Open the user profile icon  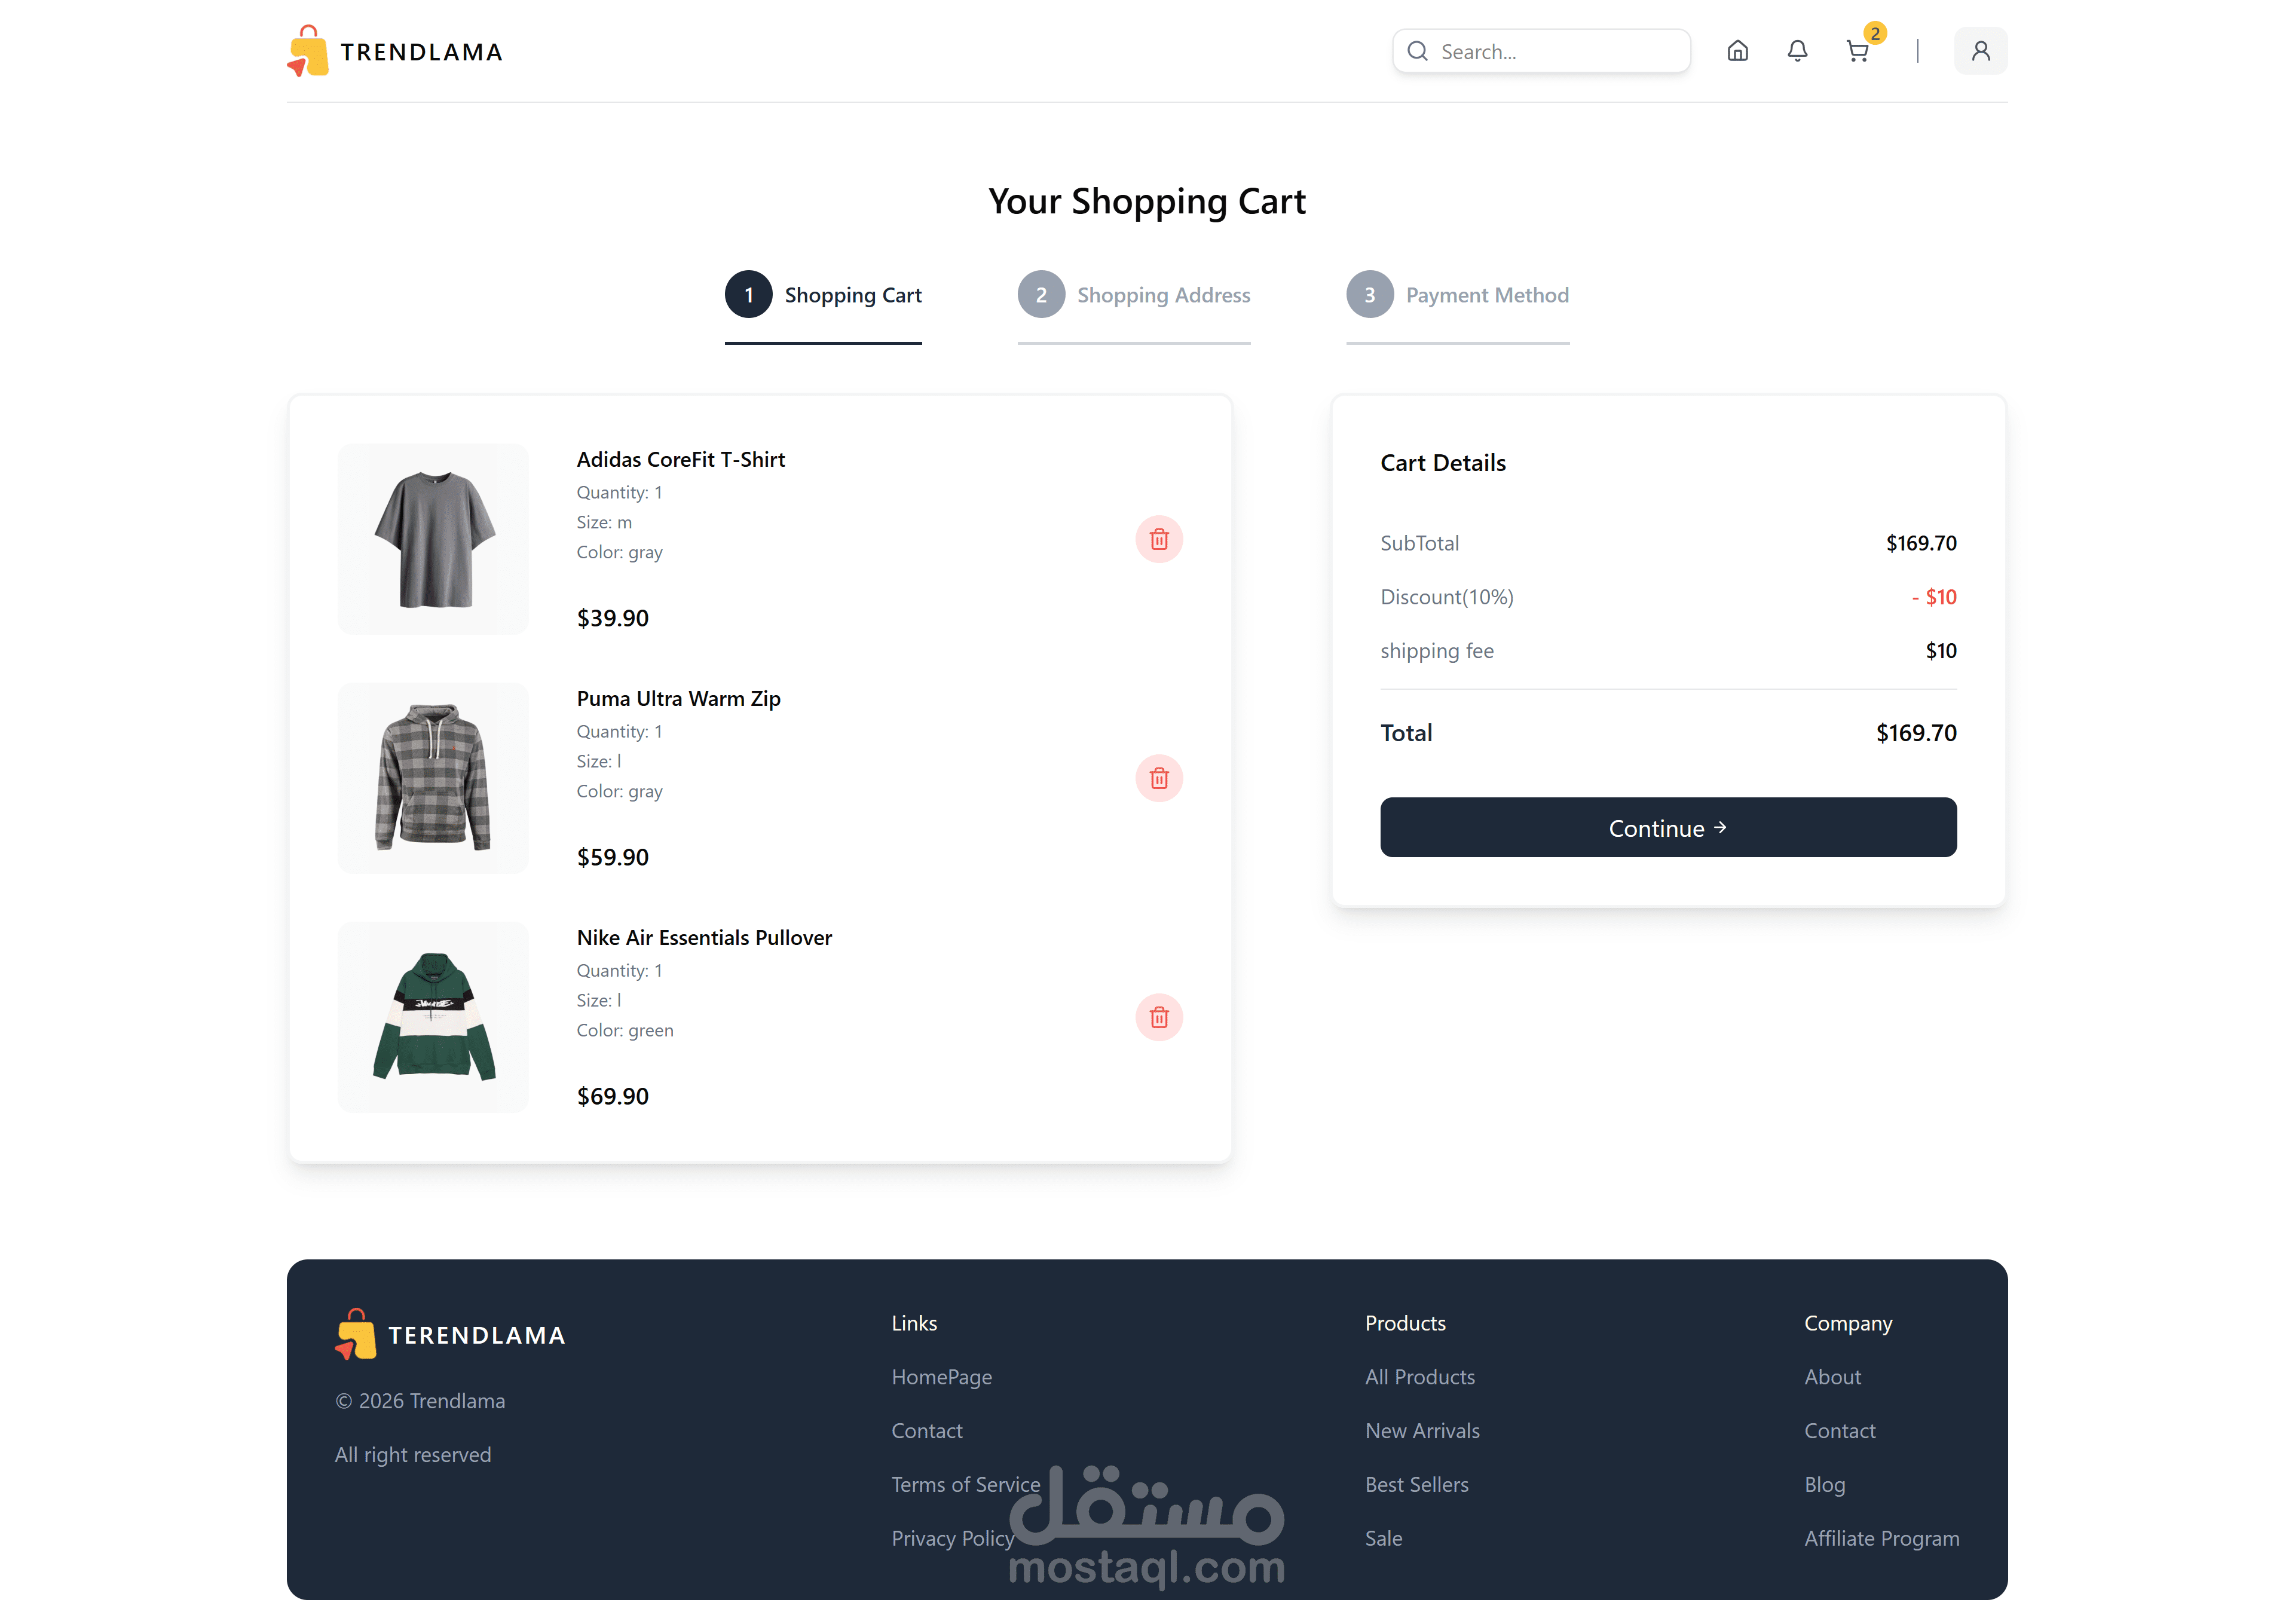point(1980,51)
